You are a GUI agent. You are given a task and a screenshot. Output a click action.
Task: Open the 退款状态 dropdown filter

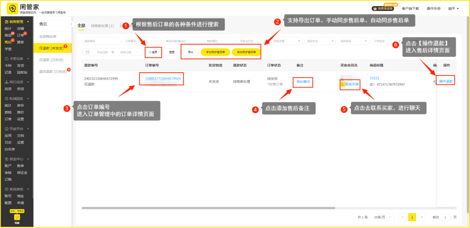coord(320,41)
